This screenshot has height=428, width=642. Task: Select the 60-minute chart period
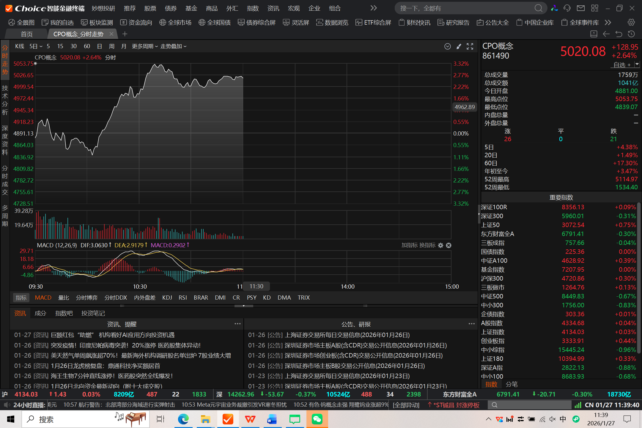point(87,46)
